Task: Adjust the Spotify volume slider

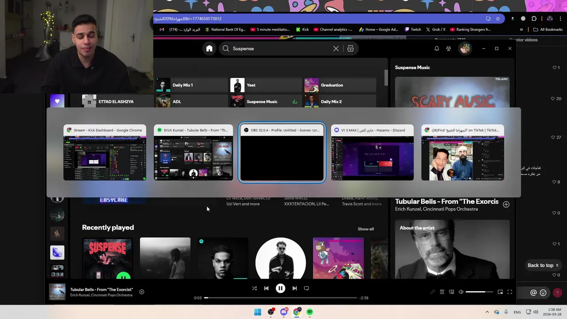Action: pyautogui.click(x=479, y=292)
